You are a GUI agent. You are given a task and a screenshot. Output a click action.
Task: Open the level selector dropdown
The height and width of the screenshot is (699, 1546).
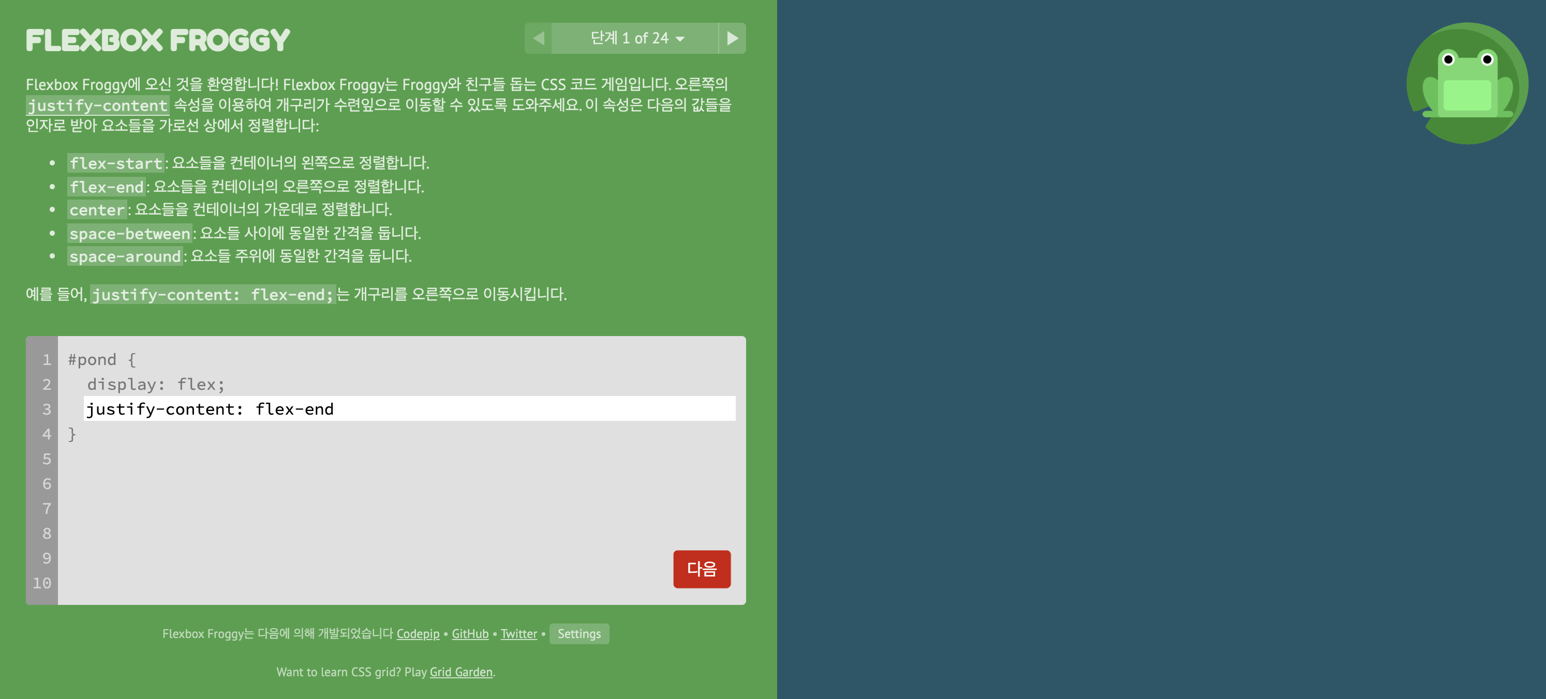[x=635, y=38]
